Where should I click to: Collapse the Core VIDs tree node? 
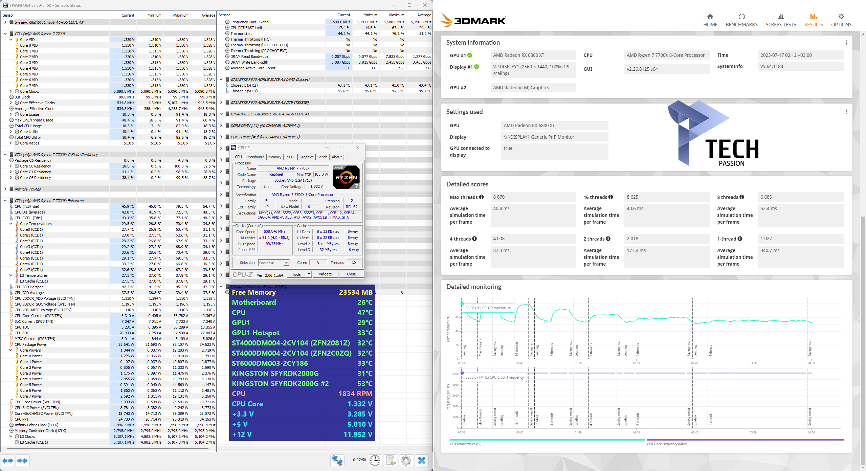11,40
